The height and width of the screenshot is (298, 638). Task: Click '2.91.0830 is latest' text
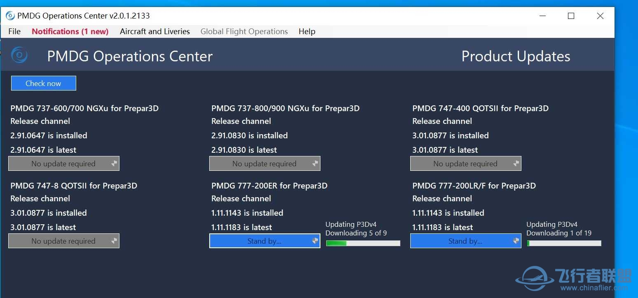pos(244,150)
